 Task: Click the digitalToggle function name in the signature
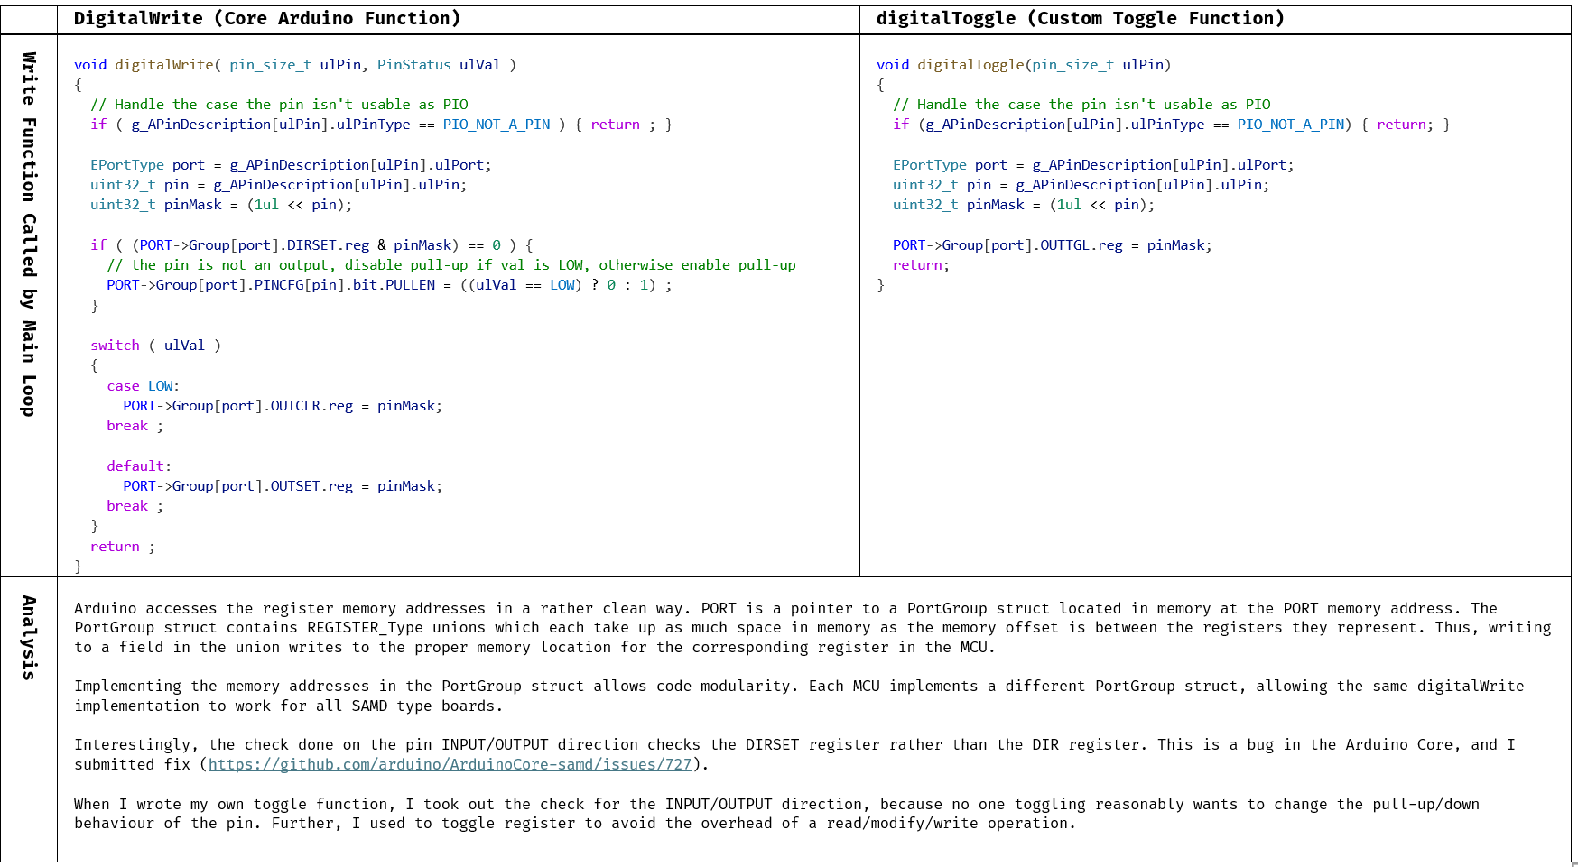pos(970,65)
